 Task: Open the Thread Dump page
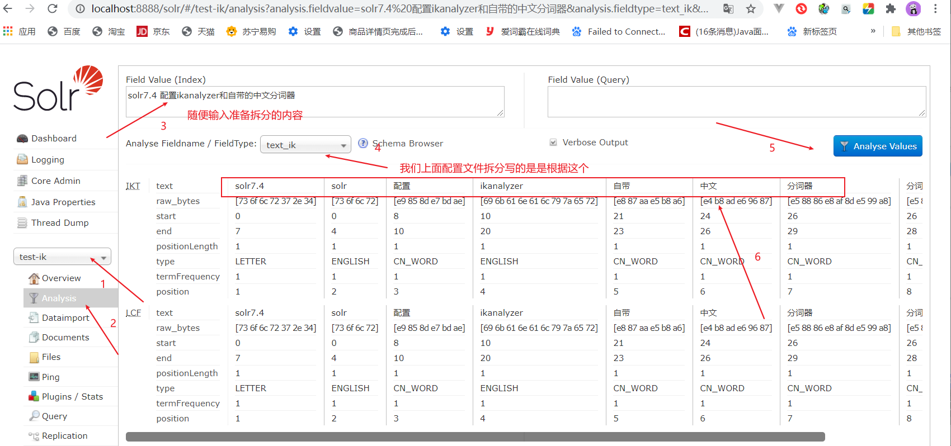click(60, 222)
